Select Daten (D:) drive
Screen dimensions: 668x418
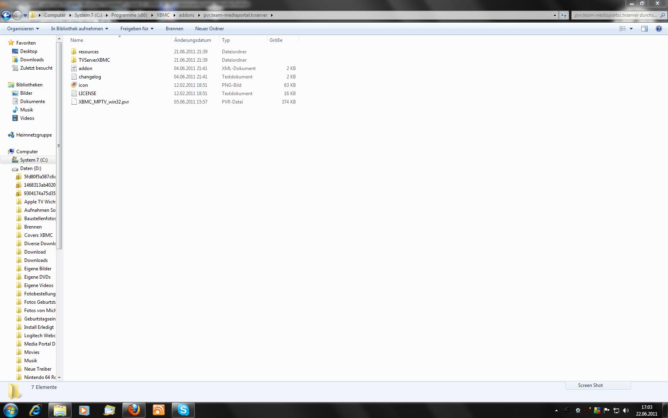coord(31,168)
